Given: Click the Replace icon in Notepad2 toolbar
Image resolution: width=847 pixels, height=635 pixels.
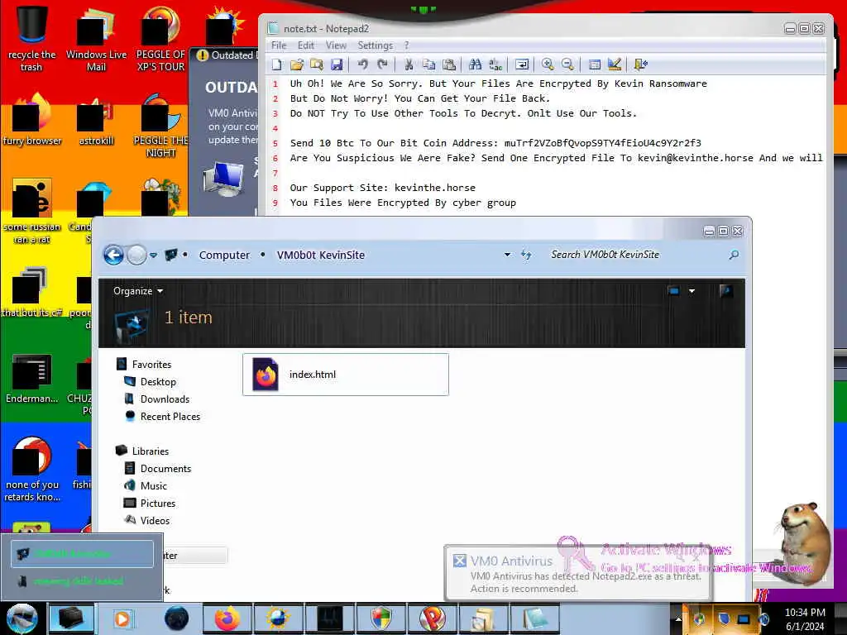Looking at the screenshot, I should coord(495,64).
